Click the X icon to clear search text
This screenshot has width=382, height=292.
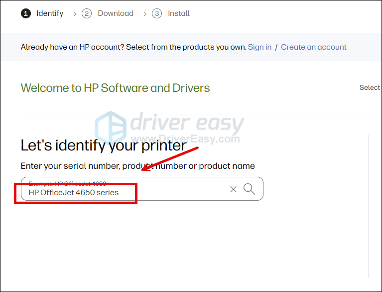tap(233, 189)
